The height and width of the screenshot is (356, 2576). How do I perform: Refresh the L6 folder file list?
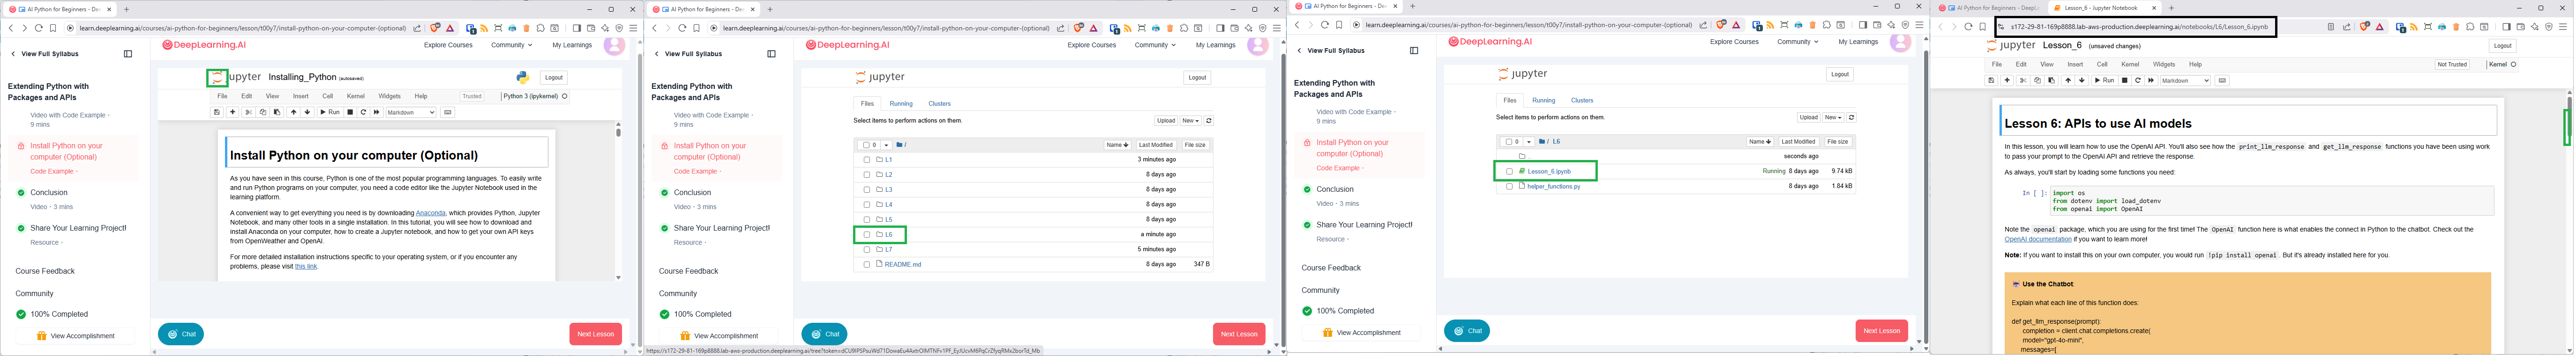click(1852, 118)
